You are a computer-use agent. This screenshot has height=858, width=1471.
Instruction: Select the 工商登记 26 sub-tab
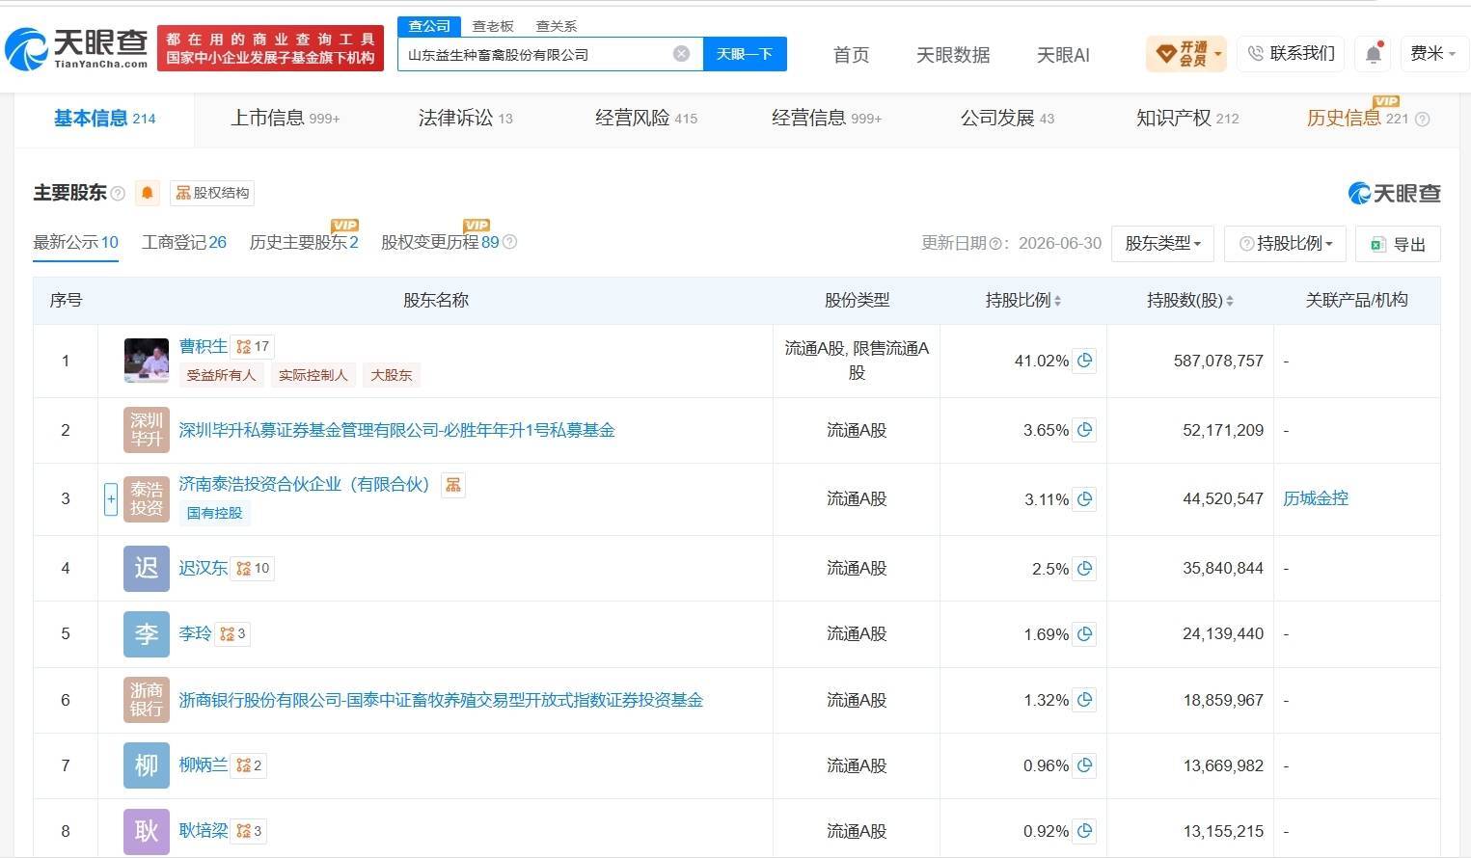click(x=183, y=242)
